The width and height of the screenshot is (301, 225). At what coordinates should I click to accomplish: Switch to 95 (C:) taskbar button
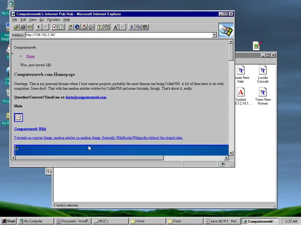point(111,221)
